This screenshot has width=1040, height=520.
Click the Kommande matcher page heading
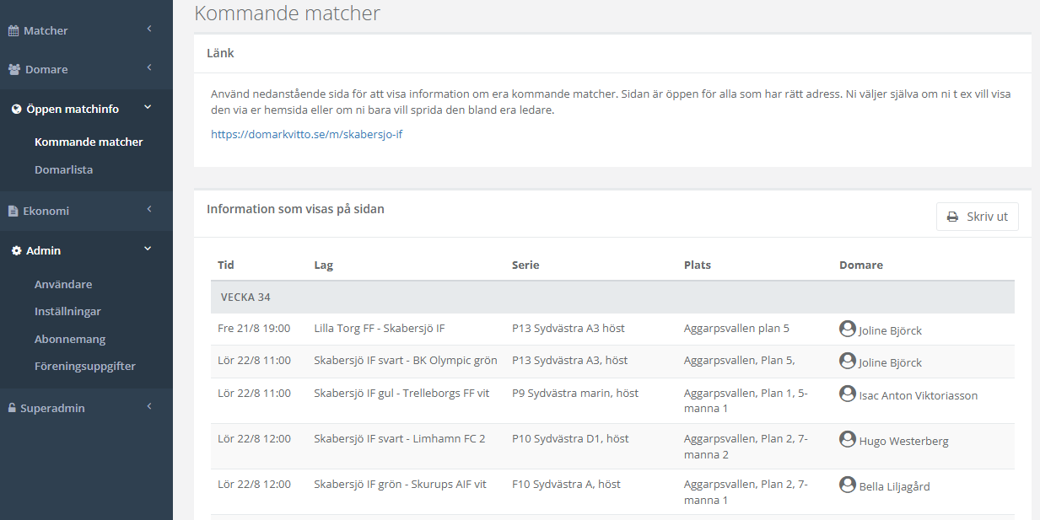tap(287, 13)
